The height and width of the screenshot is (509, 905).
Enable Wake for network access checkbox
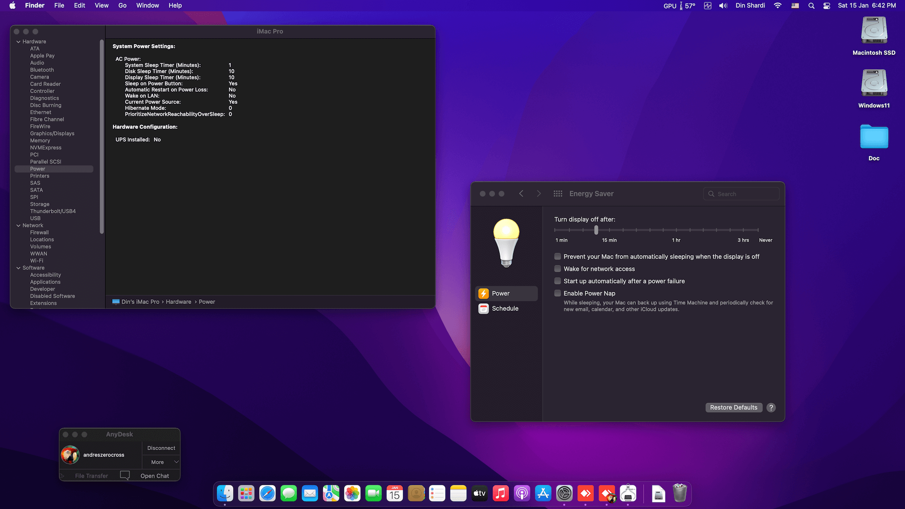(x=558, y=269)
